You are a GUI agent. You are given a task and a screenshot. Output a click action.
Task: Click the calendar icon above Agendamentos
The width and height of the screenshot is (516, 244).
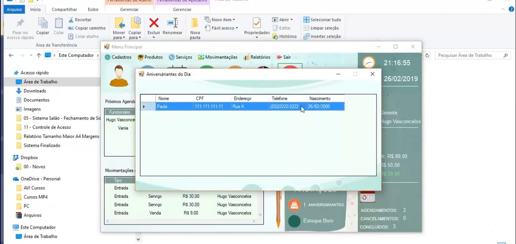367,196
